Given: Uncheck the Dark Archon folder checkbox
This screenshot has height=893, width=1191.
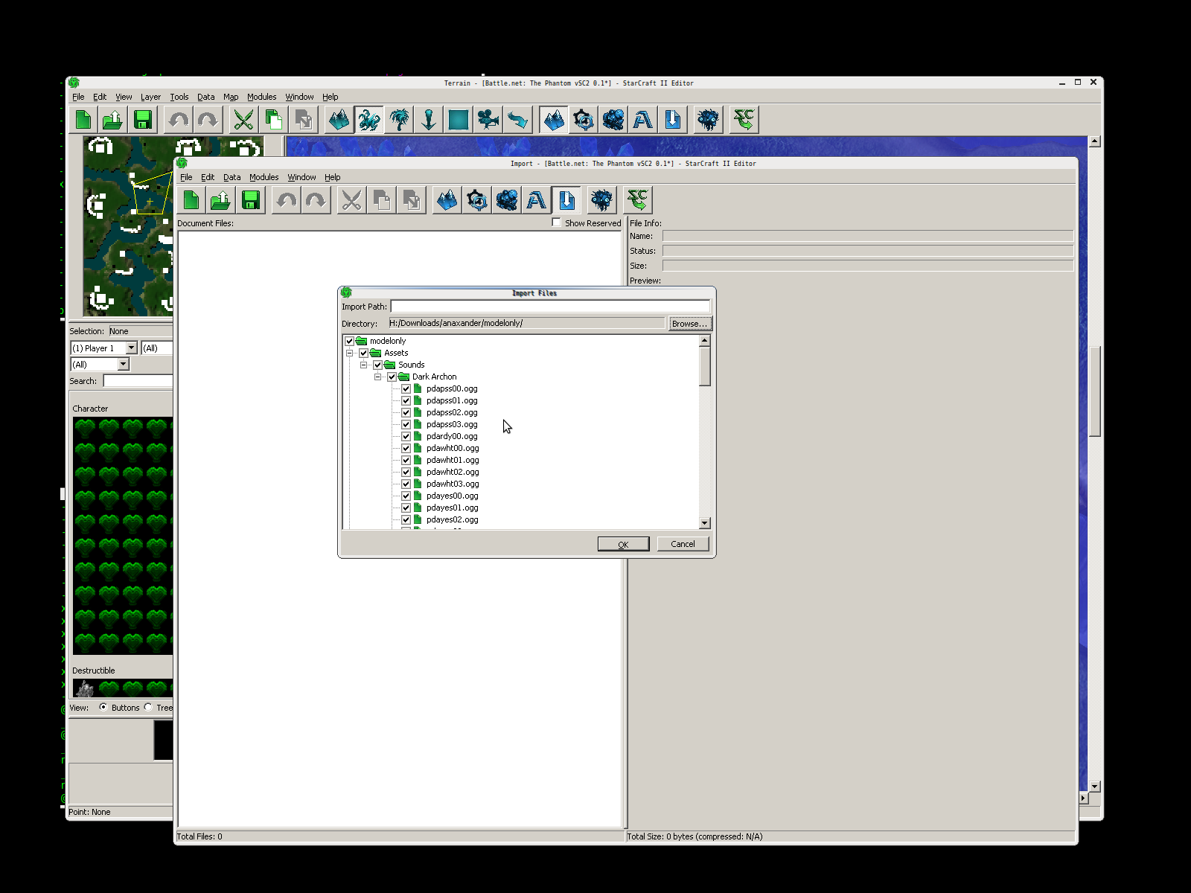Looking at the screenshot, I should [x=392, y=377].
